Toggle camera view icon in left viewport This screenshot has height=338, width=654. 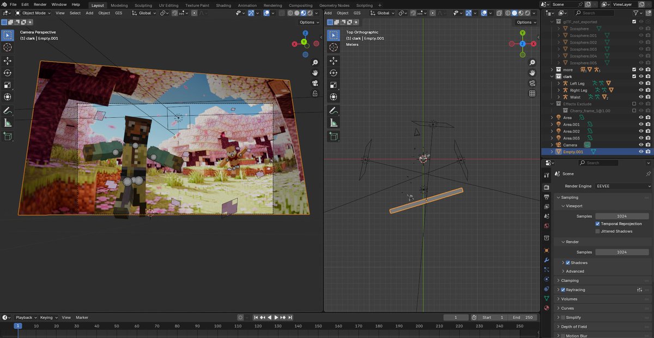tap(315, 83)
